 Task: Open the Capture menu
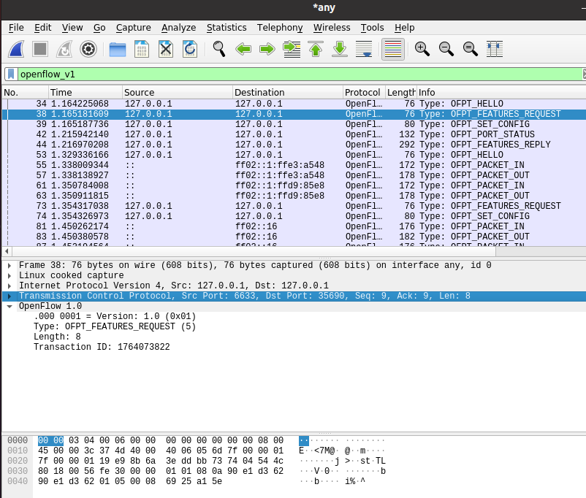click(134, 28)
